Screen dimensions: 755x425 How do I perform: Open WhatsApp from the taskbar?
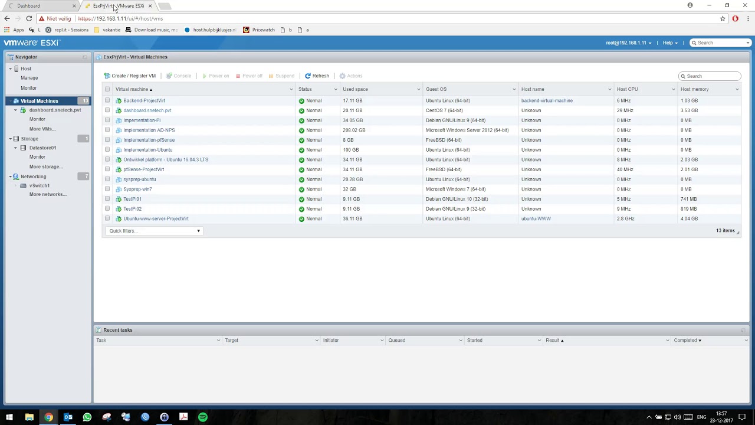[x=87, y=417]
